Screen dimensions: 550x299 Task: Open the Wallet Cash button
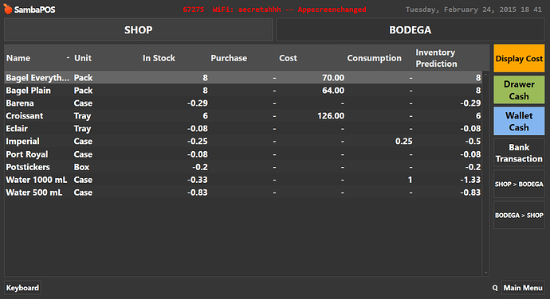(x=519, y=121)
